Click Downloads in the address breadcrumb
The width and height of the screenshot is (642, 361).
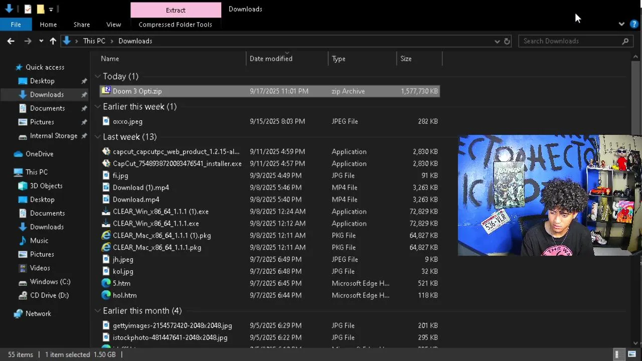135,41
